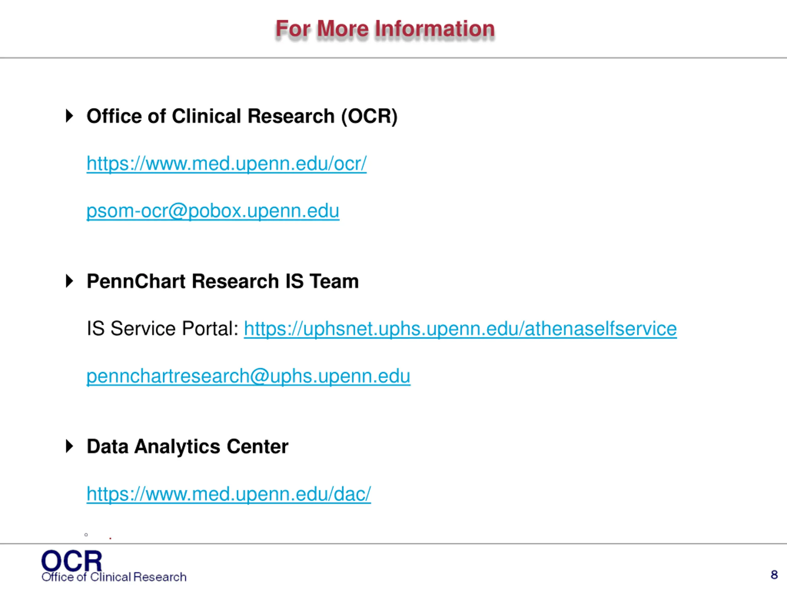Select the For More Information title

click(385, 29)
